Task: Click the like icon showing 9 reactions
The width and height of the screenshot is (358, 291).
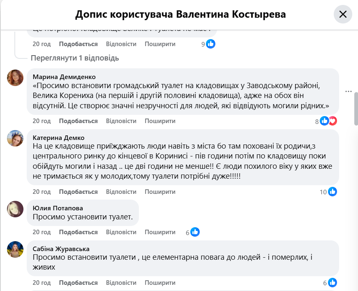Action: [211, 44]
